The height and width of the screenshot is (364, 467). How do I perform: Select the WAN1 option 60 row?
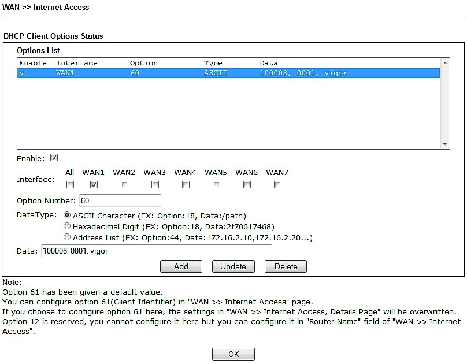click(x=173, y=73)
